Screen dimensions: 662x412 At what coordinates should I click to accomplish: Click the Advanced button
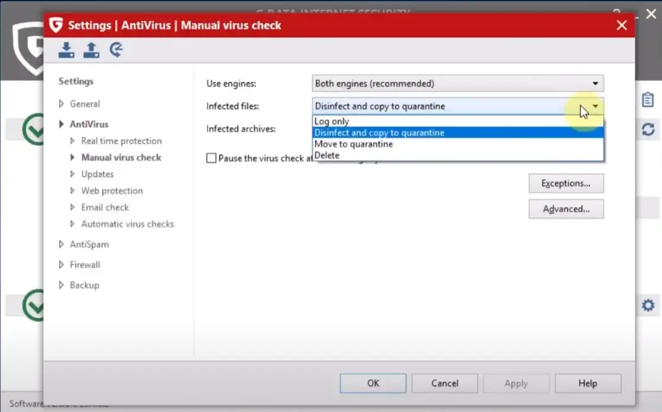(566, 209)
